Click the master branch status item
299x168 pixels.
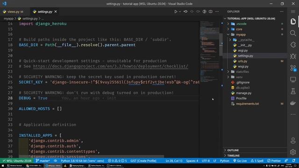coord(43,161)
